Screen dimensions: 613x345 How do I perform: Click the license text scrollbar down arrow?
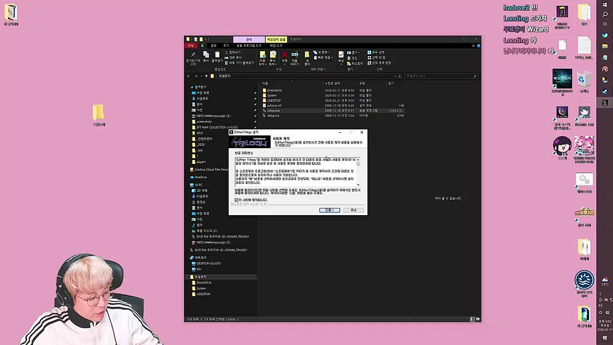(358, 184)
